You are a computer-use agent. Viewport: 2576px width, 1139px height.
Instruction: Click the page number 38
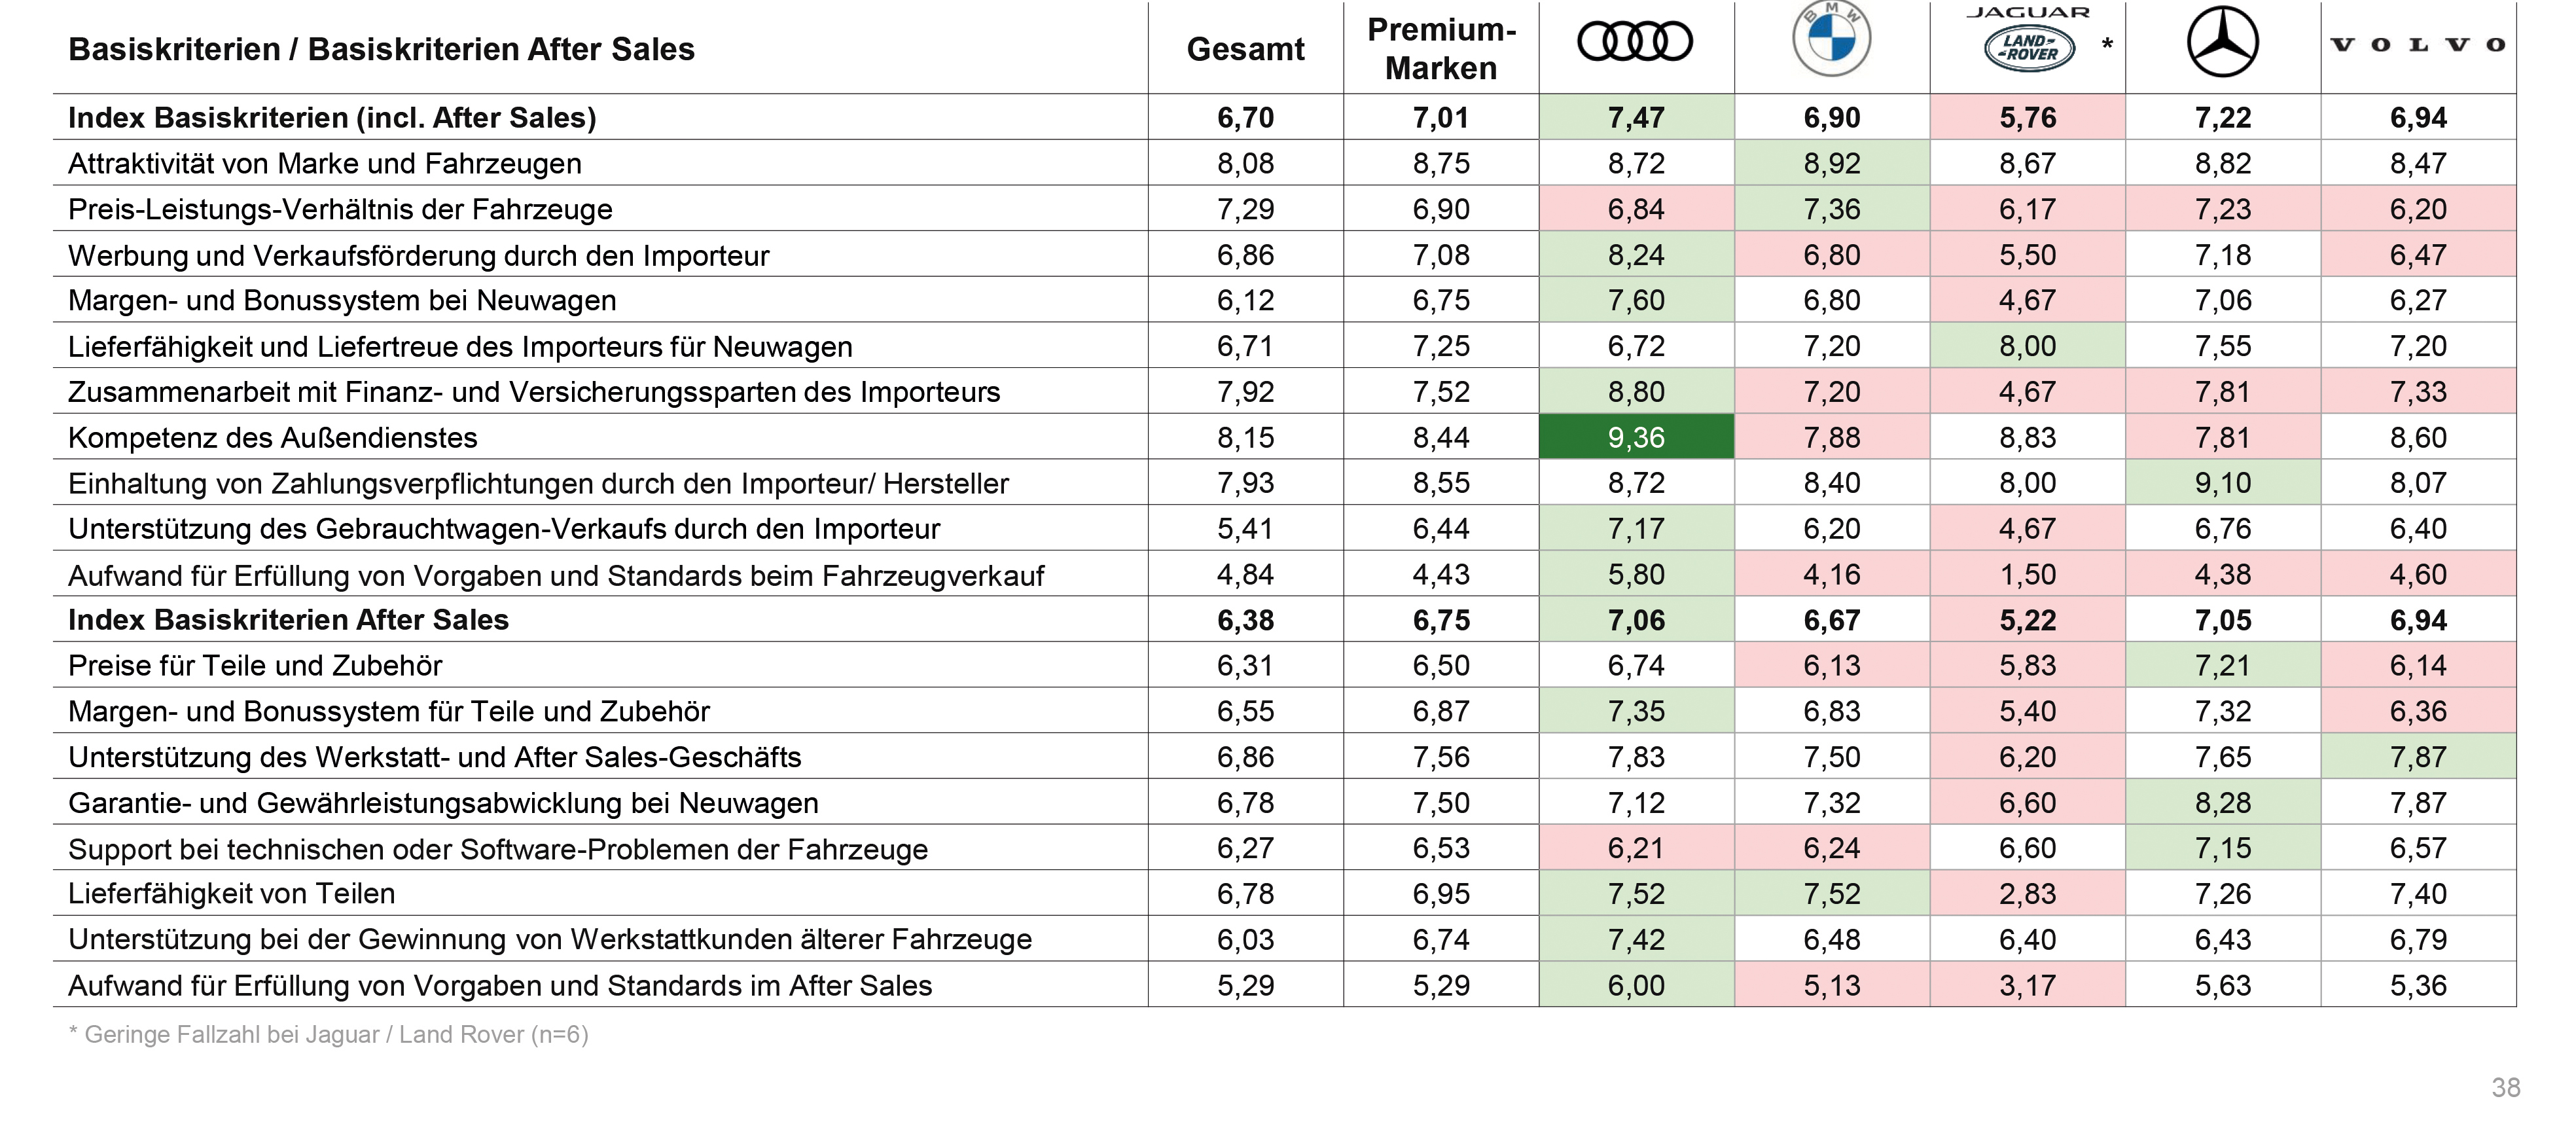tap(2505, 1087)
